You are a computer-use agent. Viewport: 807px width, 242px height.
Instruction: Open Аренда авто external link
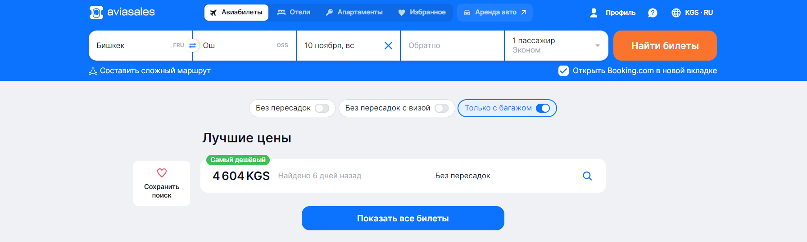point(495,13)
